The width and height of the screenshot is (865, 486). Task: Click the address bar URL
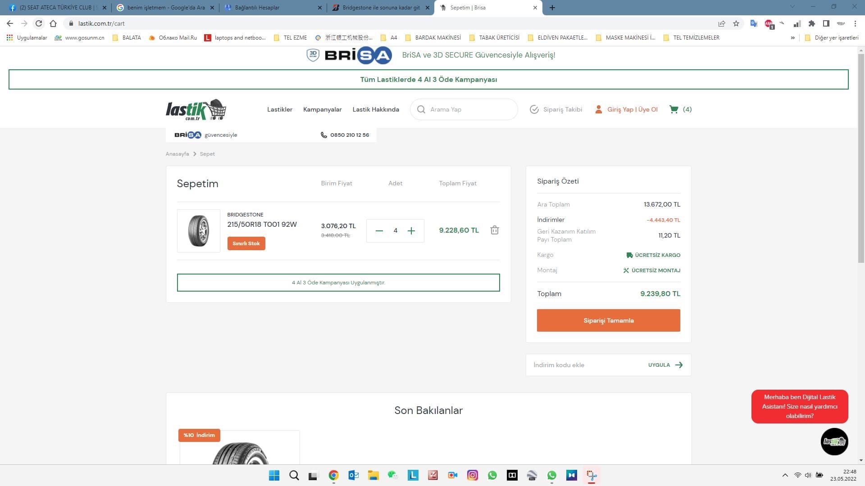pyautogui.click(x=101, y=23)
